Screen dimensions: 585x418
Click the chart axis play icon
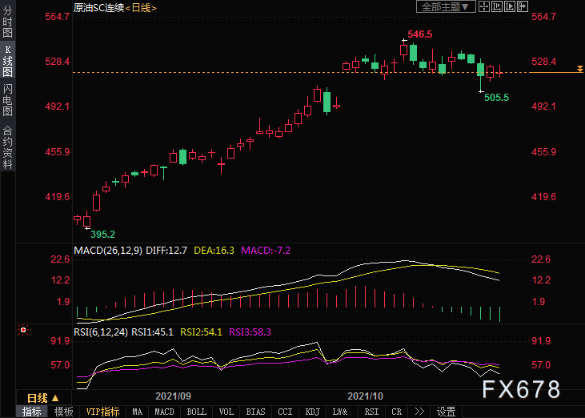click(509, 6)
